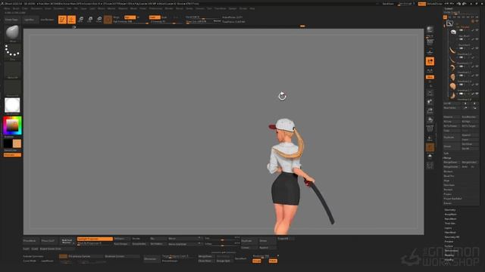The width and height of the screenshot is (485, 272).
Task: Expand the NanoMesh section
Action: [x=450, y=219]
